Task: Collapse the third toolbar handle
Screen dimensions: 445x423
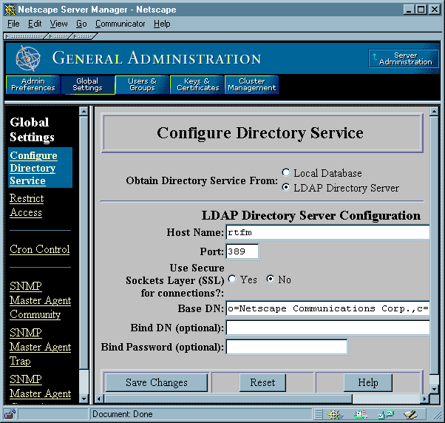Action: [x=84, y=36]
